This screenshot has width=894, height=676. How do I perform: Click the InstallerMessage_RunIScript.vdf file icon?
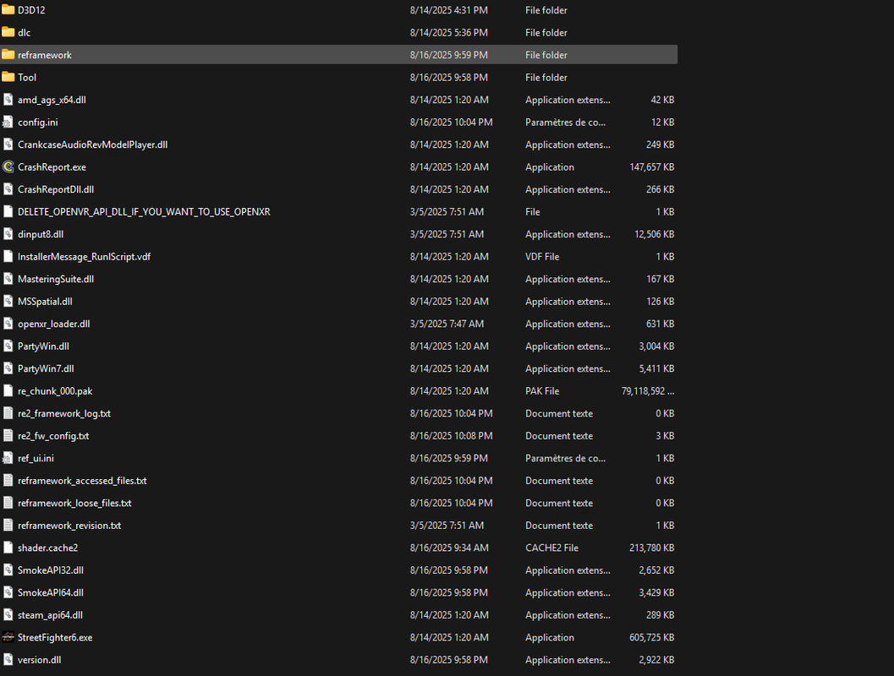[8, 256]
